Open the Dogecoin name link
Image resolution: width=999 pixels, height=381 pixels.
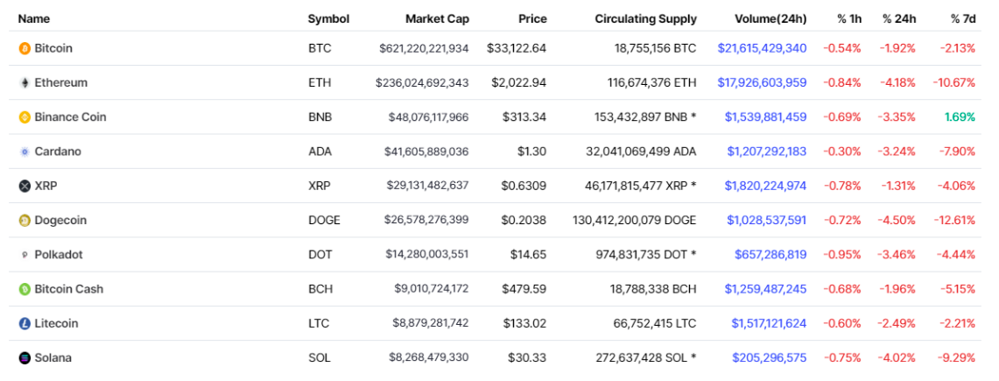pos(60,221)
